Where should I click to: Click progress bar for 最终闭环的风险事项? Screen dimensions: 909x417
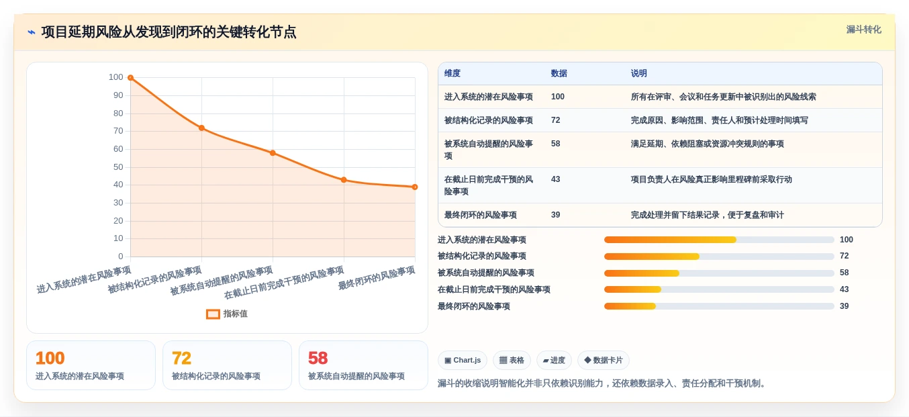click(719, 306)
